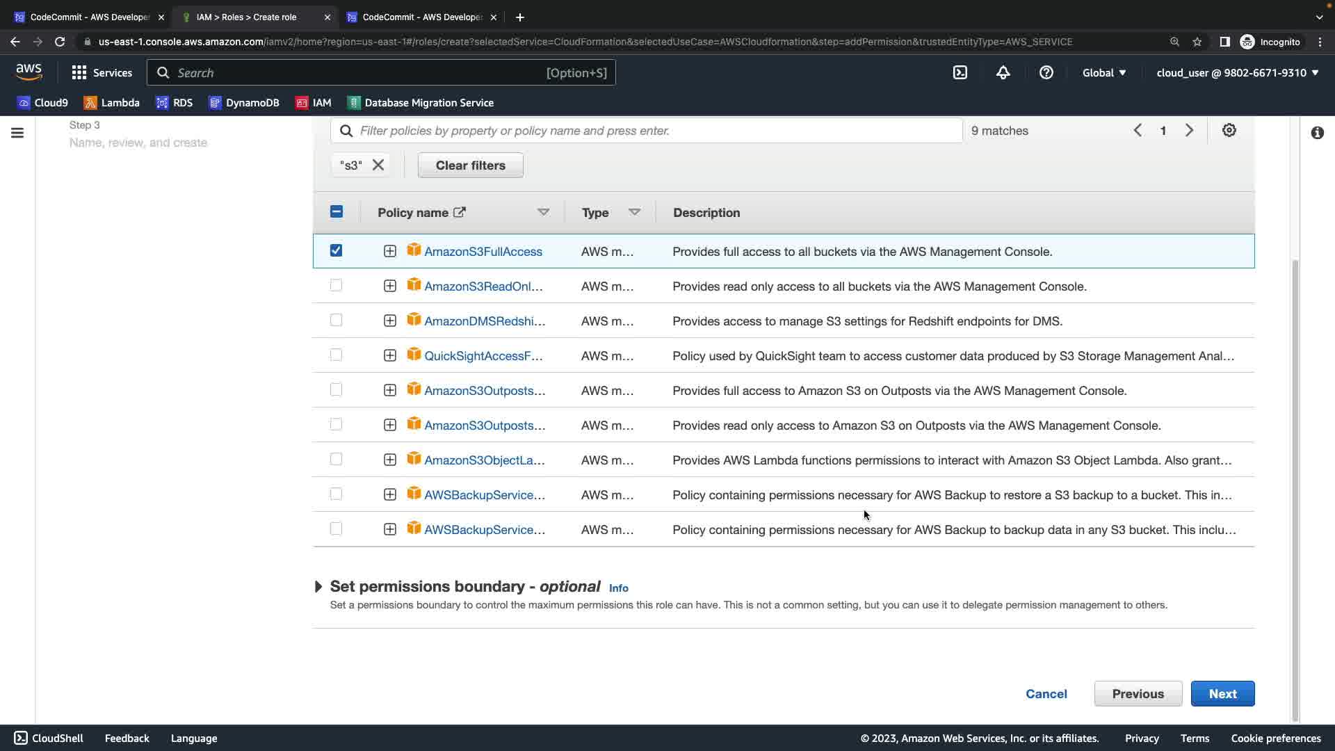Open the side navigation hamburger menu

pos(17,133)
